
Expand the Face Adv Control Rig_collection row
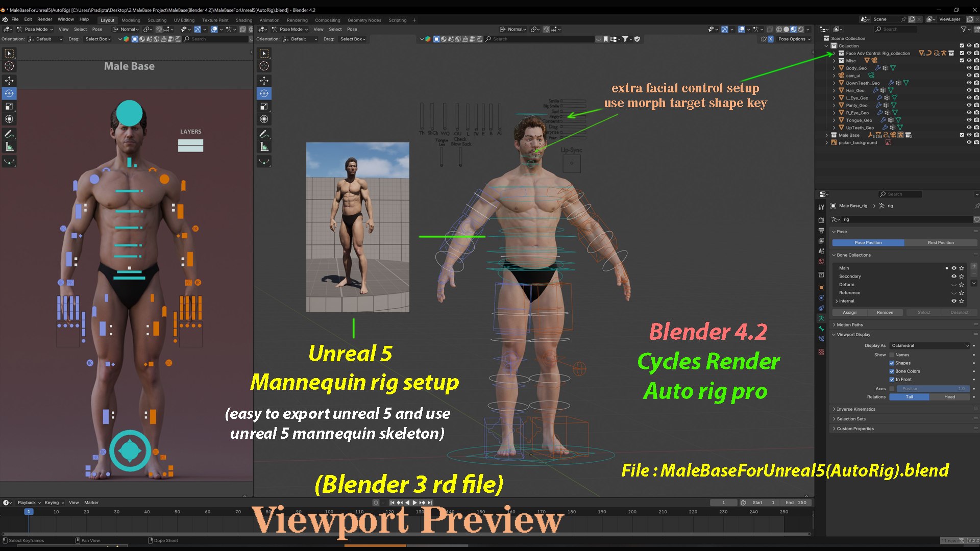tap(834, 54)
